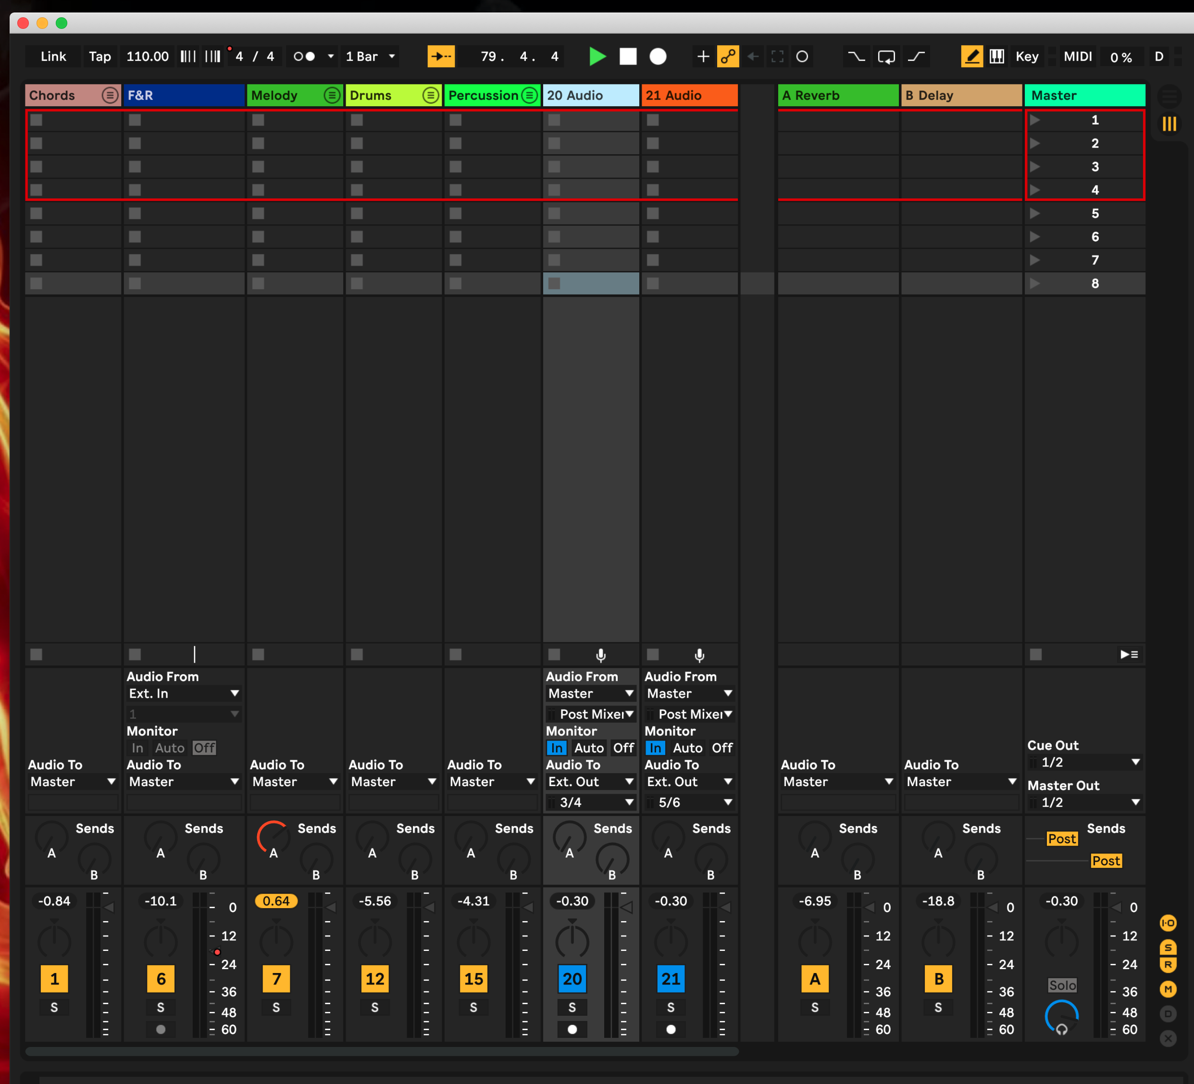Click the first Post button in Master Sends

coord(1062,839)
